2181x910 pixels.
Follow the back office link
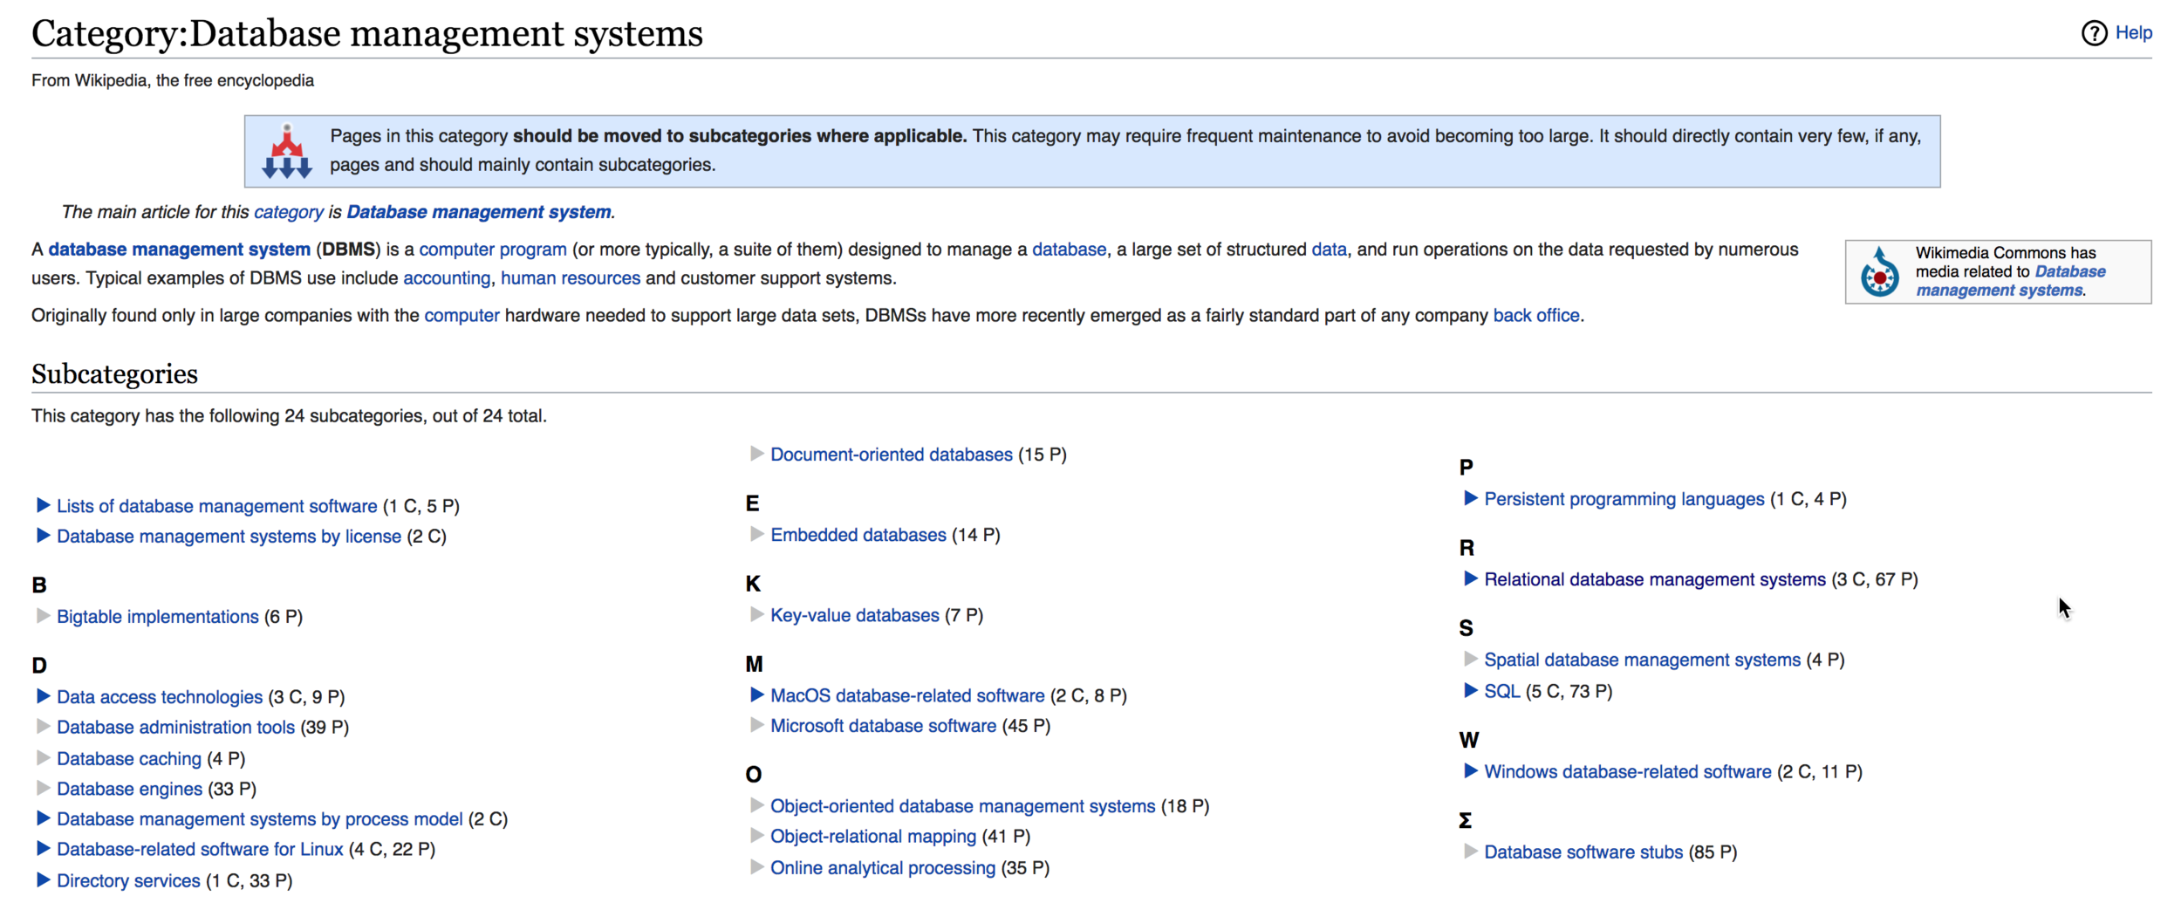(1536, 316)
